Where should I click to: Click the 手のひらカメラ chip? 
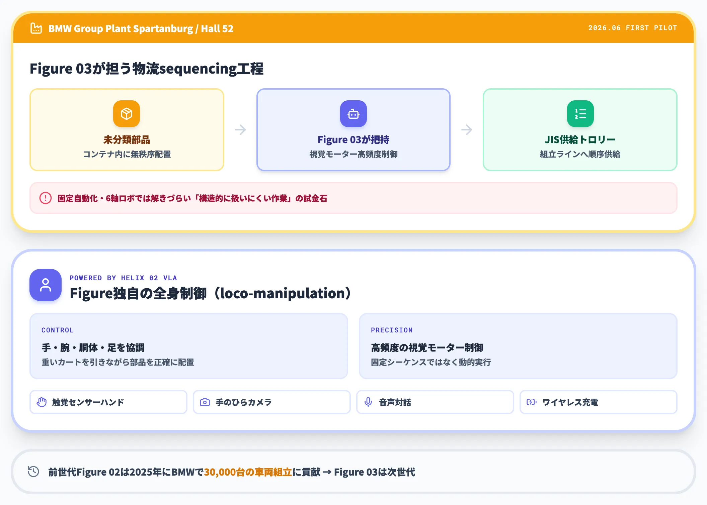coord(272,402)
